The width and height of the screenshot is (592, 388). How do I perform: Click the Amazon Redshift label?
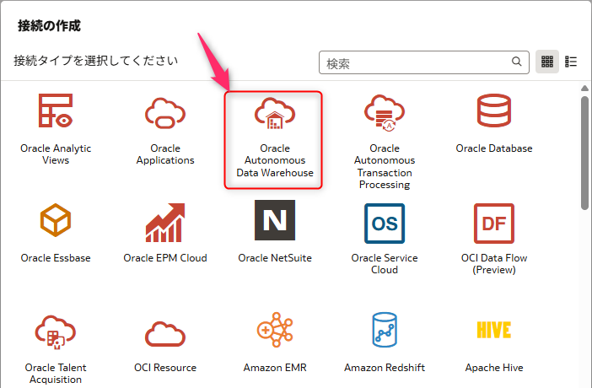coord(385,368)
